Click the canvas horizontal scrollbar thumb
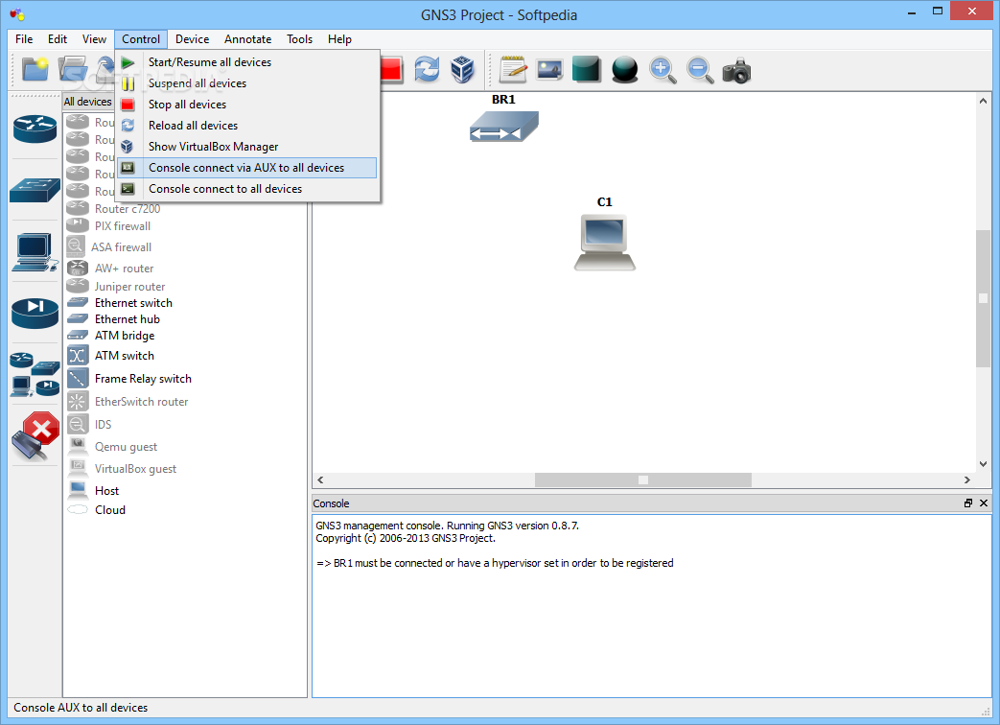The image size is (1000, 725). tap(642, 479)
